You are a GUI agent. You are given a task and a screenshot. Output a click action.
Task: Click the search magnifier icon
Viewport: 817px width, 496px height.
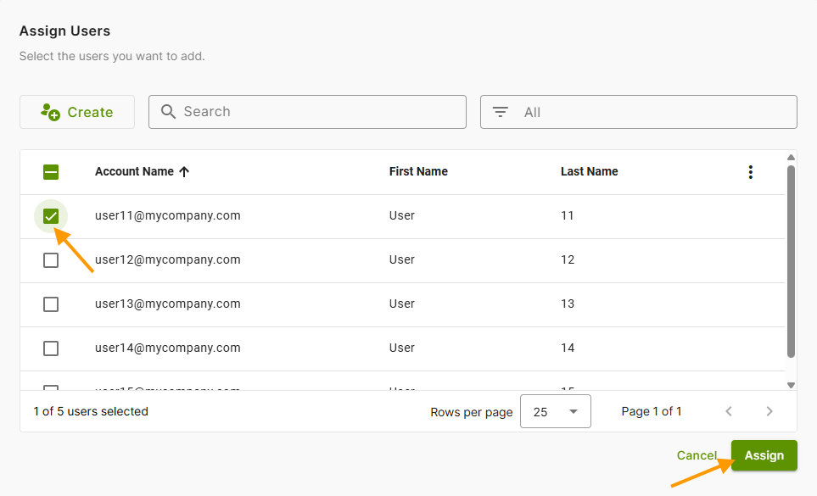168,111
